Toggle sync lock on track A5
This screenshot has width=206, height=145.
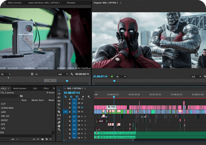click(79, 133)
